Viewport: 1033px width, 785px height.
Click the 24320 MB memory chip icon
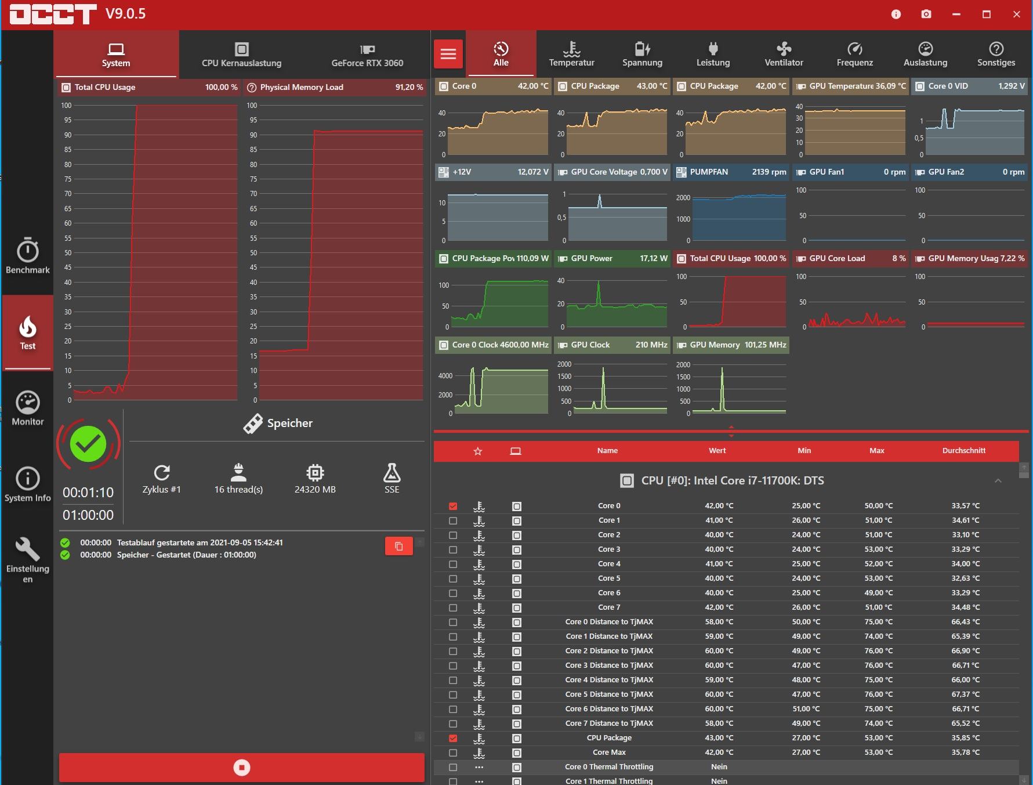click(x=315, y=472)
